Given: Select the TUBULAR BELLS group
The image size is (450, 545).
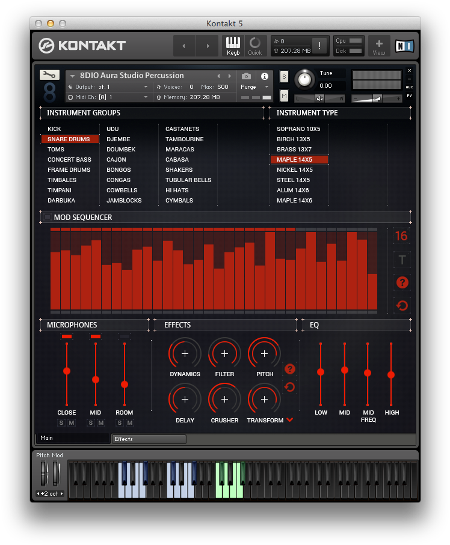Looking at the screenshot, I should [188, 180].
